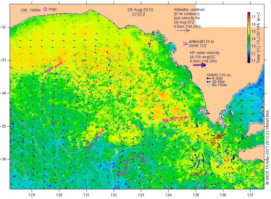The width and height of the screenshot is (271, 199).
Task: Click the latitude axis label -36
Action: coord(3,159)
